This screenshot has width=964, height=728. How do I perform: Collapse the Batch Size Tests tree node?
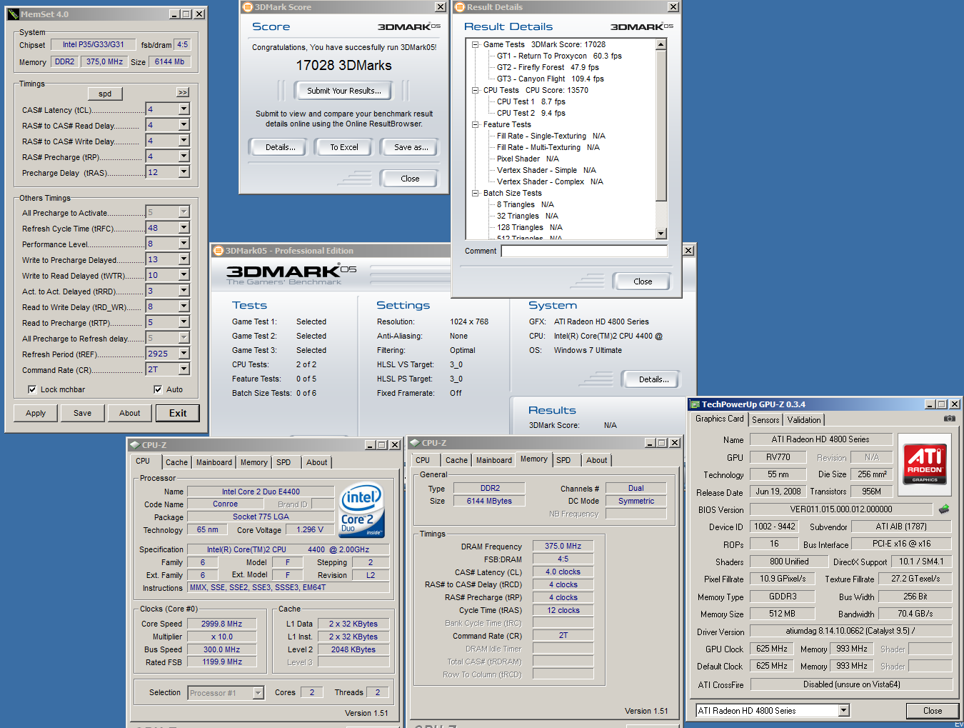(x=476, y=193)
